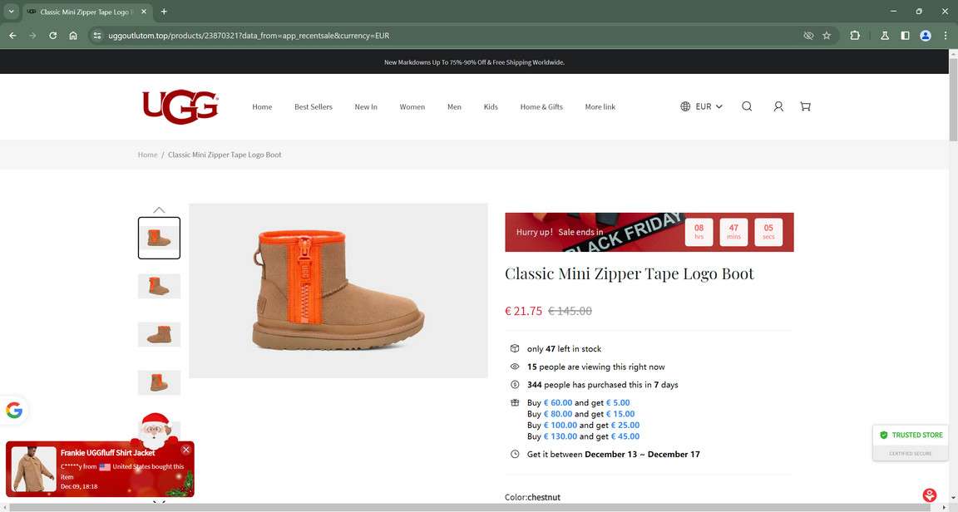
Task: Open the More link menu
Action: pyautogui.click(x=600, y=107)
